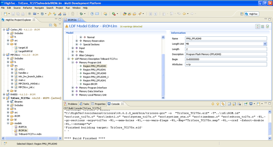The width and height of the screenshot is (273, 147).
Task: Click the Save icon in toolbar
Action: pyautogui.click(x=13, y=14)
